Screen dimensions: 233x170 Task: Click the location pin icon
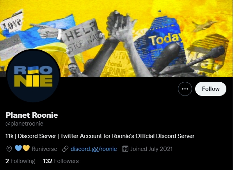tap(9, 149)
